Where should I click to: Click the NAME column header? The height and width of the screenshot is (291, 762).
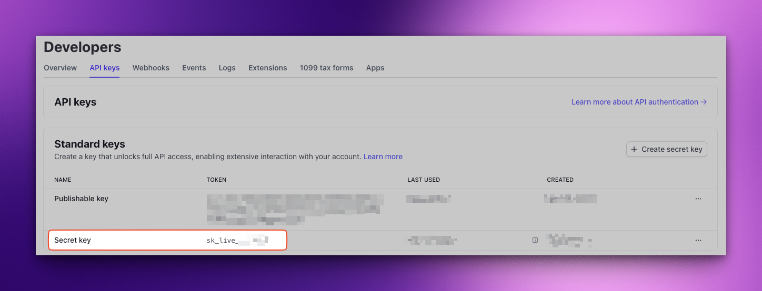[63, 180]
